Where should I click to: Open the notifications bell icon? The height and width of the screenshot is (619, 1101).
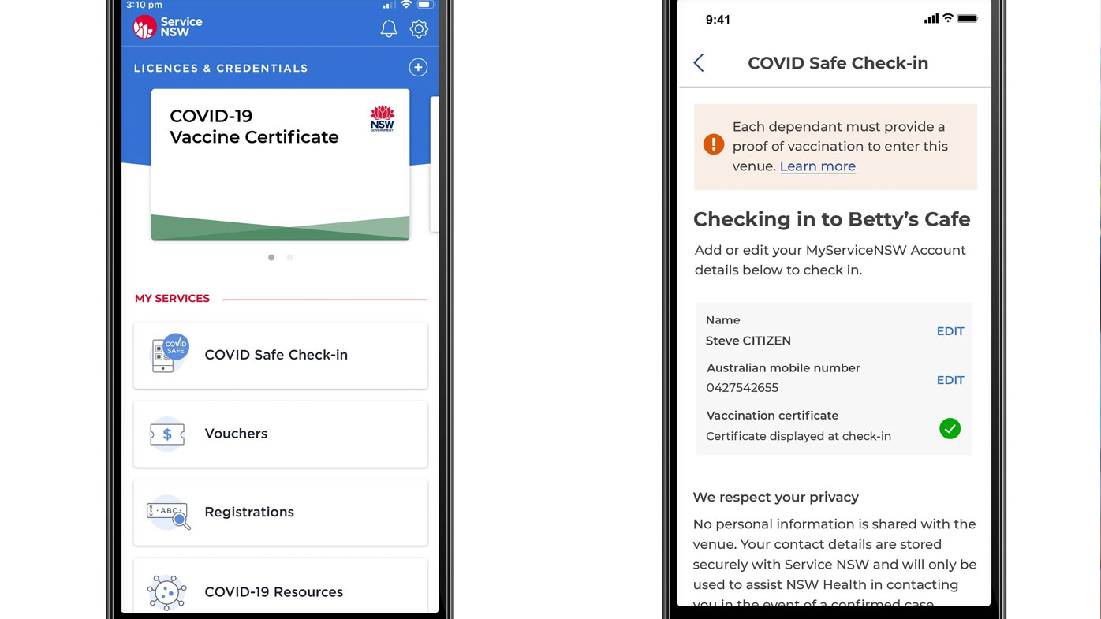click(389, 29)
